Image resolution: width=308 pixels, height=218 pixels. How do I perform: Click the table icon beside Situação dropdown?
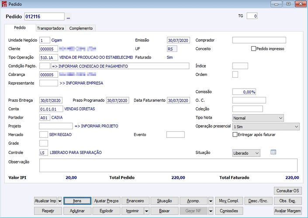click(273, 152)
